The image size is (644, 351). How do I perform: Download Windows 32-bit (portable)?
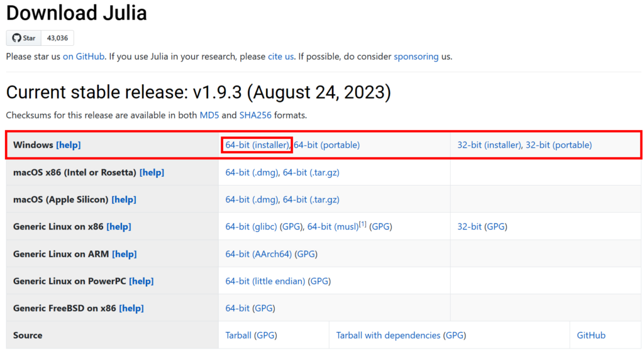558,145
